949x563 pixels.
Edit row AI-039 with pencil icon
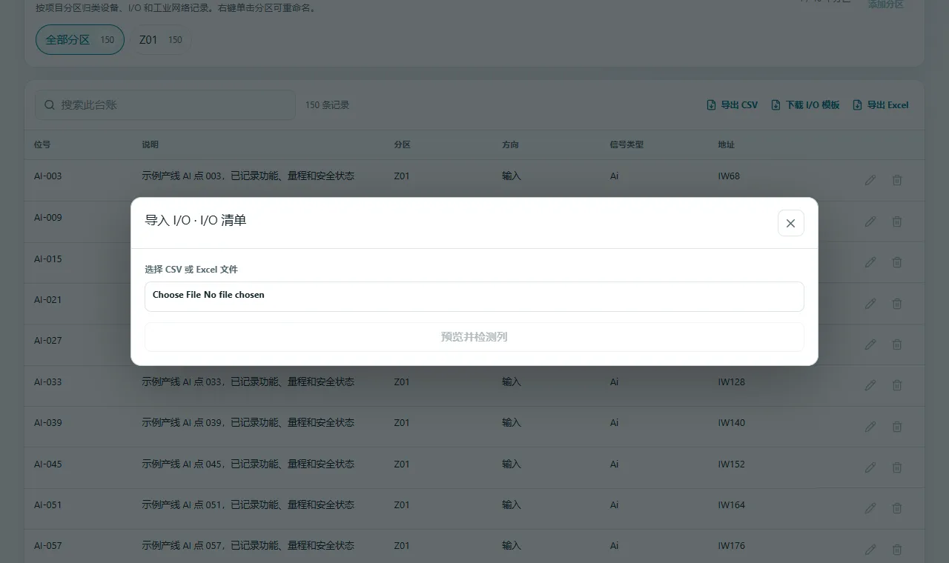tap(870, 427)
